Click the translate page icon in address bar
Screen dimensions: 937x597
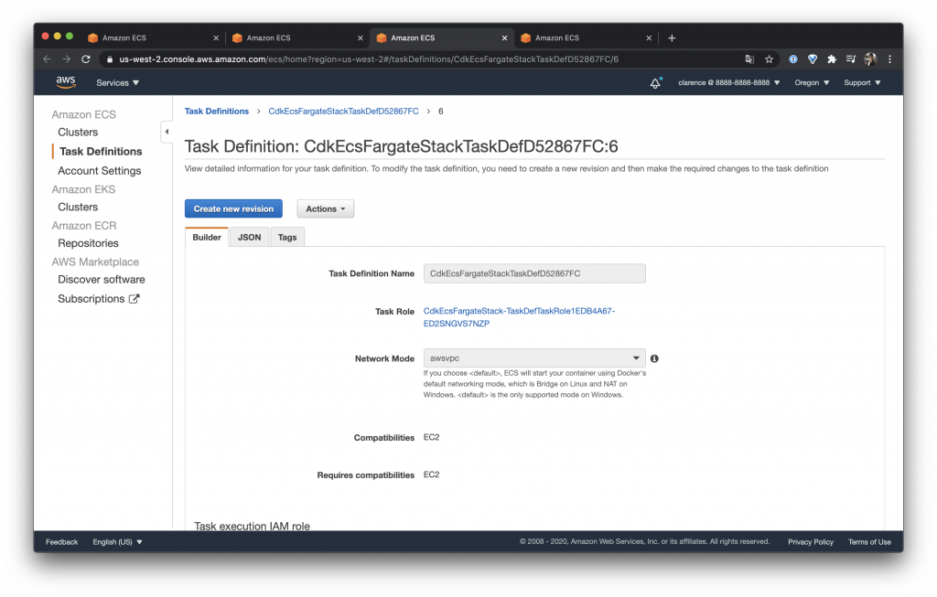tap(749, 59)
